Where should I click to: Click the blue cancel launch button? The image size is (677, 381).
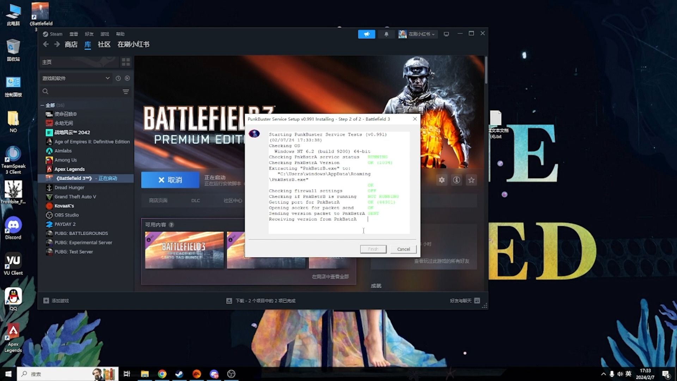[x=170, y=180]
